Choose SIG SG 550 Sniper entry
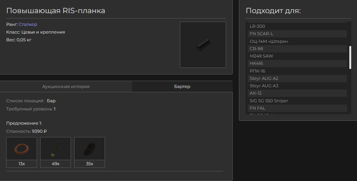Image resolution: width=357 pixels, height=181 pixels. [x=297, y=101]
